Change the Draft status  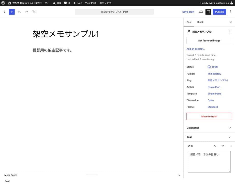(x=213, y=67)
